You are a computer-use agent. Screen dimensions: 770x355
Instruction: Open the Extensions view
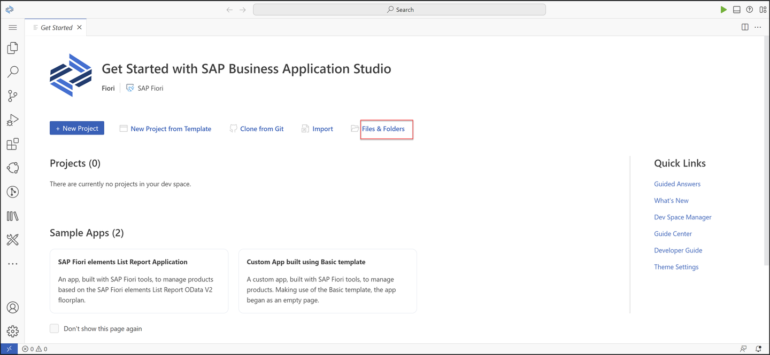(13, 144)
